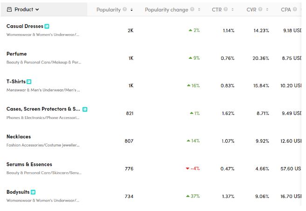
Task: Click the badge icon beside Bodysuits
Action: [x=33, y=192]
